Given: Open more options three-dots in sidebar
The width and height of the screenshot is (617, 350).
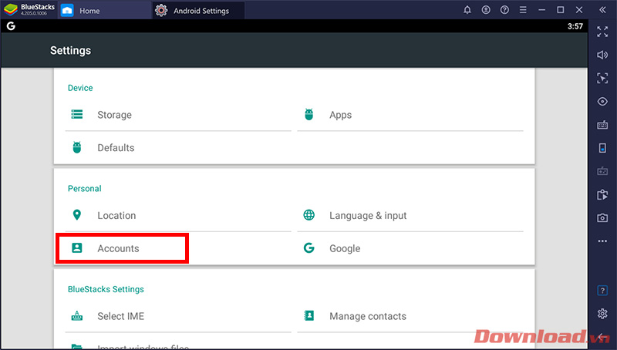Looking at the screenshot, I should pos(602,241).
